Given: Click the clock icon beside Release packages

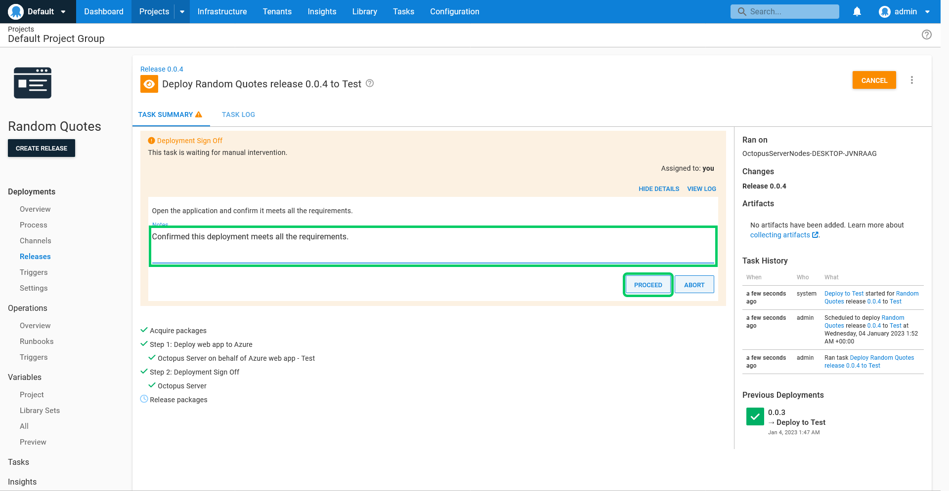Looking at the screenshot, I should [x=144, y=399].
